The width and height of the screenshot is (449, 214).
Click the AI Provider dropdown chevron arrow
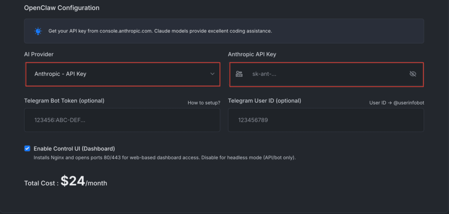(x=212, y=74)
